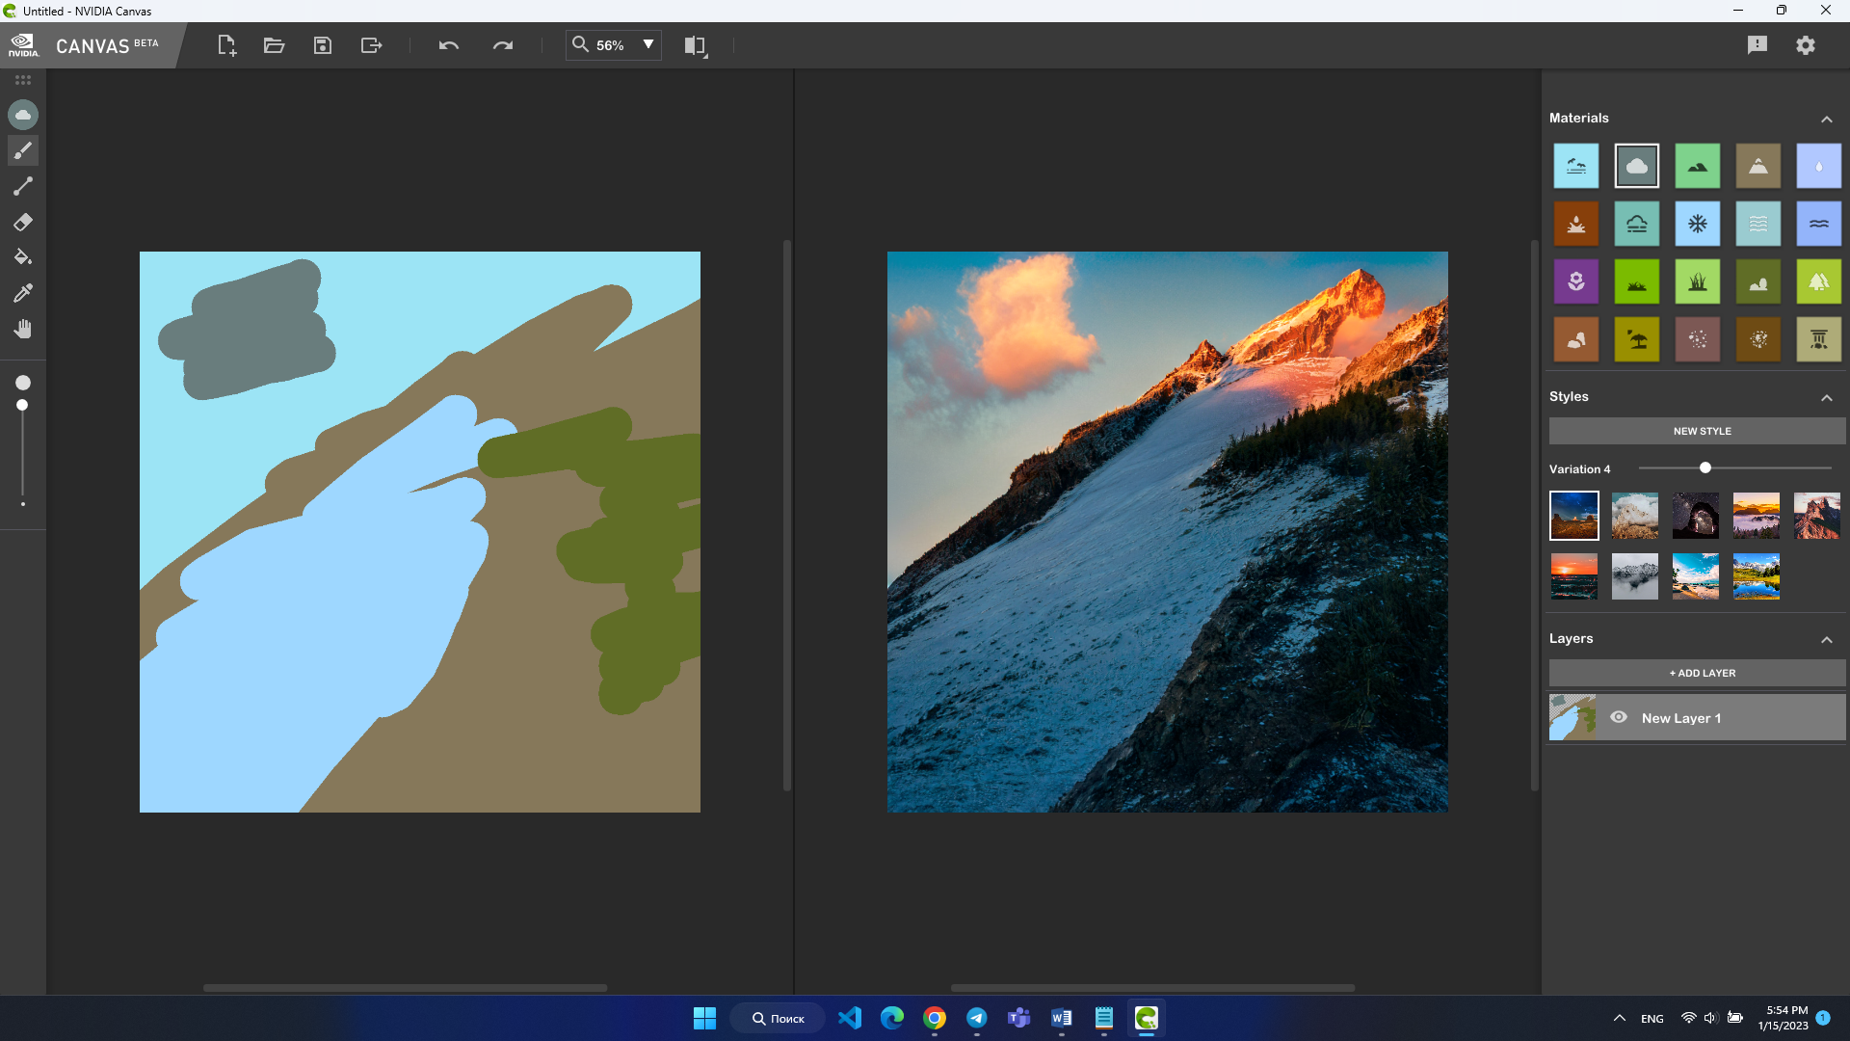Select the New Layer 1 layer thumbnail

pos(1572,717)
